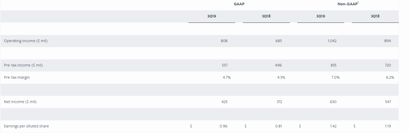The image size is (409, 133).
Task: Select the operating income value 685
Action: [x=278, y=41]
